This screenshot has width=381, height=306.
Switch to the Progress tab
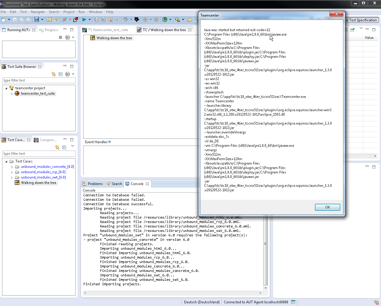[49, 30]
